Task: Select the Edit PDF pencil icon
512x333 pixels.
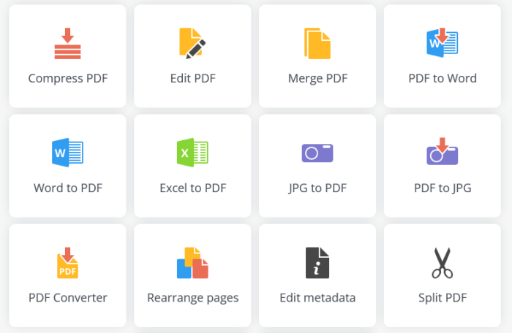Action: (x=192, y=43)
